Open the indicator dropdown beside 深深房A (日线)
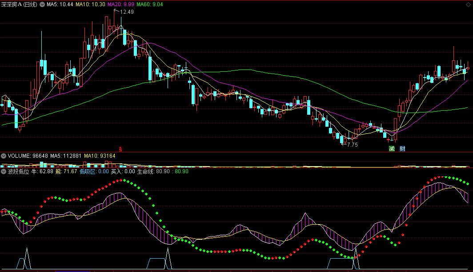Viewport: 473px width, 272px height. pos(42,4)
